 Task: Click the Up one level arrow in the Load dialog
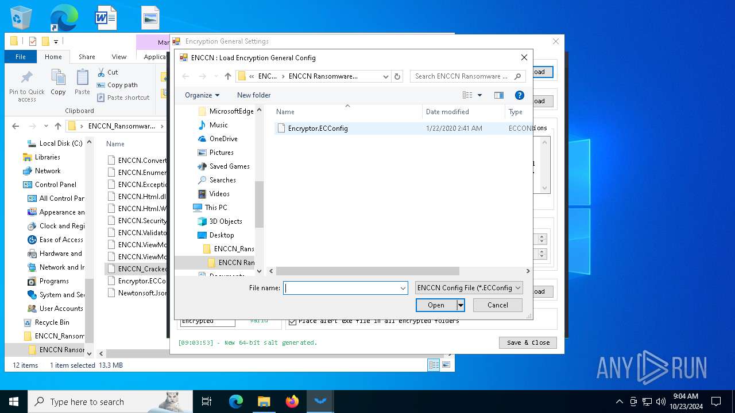[228, 76]
